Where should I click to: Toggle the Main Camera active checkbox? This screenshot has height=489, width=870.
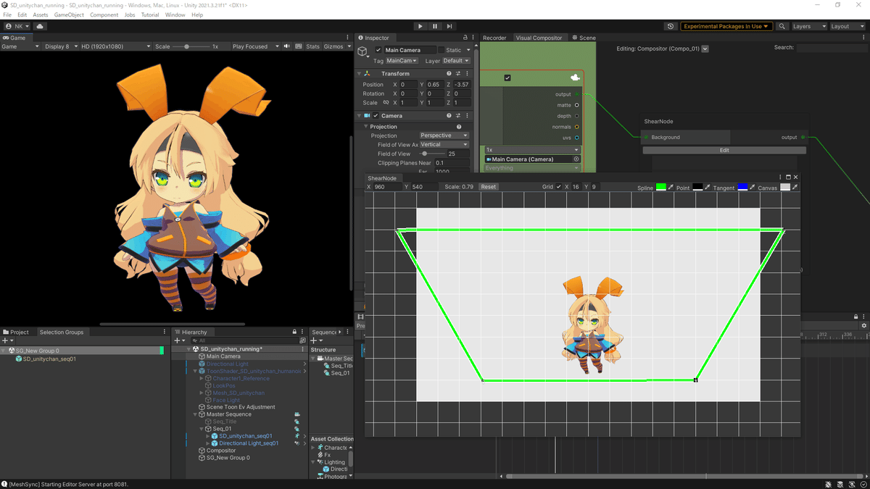[x=378, y=51]
